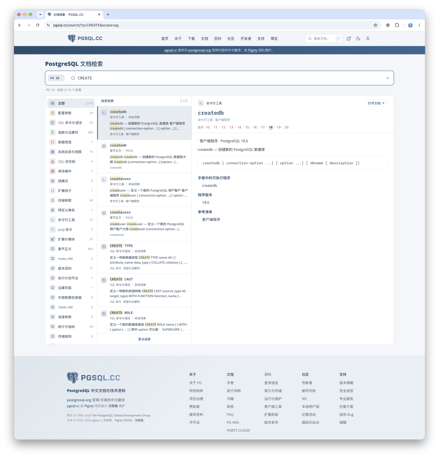Open the 文档 navigation menu
This screenshot has height=458, width=439.
[x=204, y=39]
